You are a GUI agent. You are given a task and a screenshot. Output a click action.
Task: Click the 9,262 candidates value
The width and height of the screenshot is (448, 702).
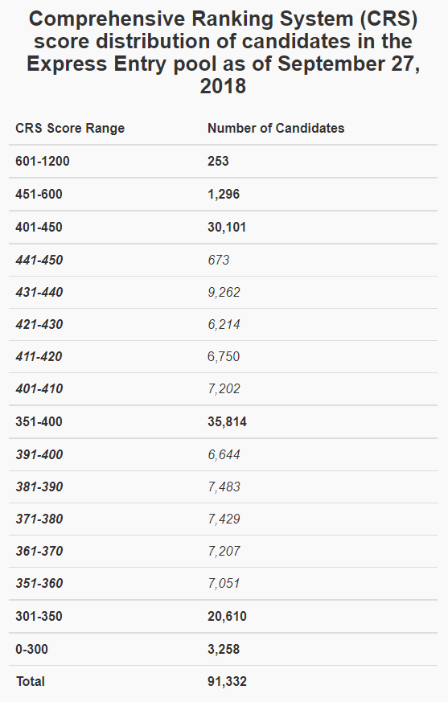pyautogui.click(x=224, y=293)
